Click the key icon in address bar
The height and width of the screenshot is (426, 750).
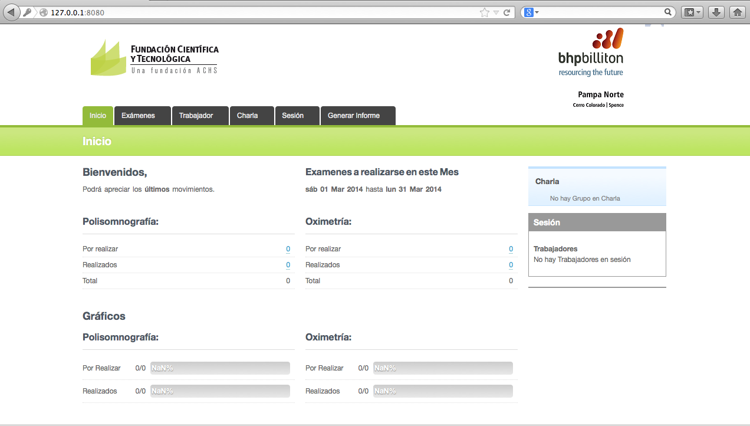click(28, 12)
